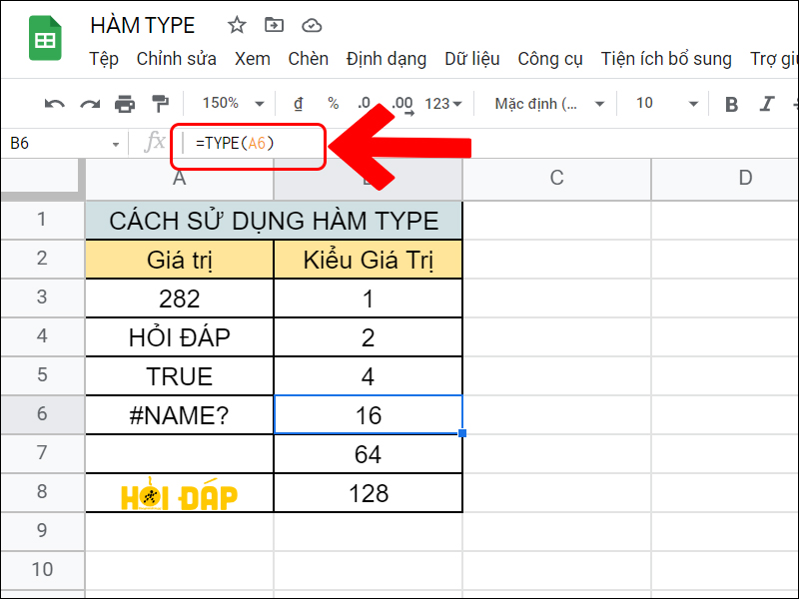Click the select-all corner box
Viewport: 799px width, 599px height.
click(42, 178)
